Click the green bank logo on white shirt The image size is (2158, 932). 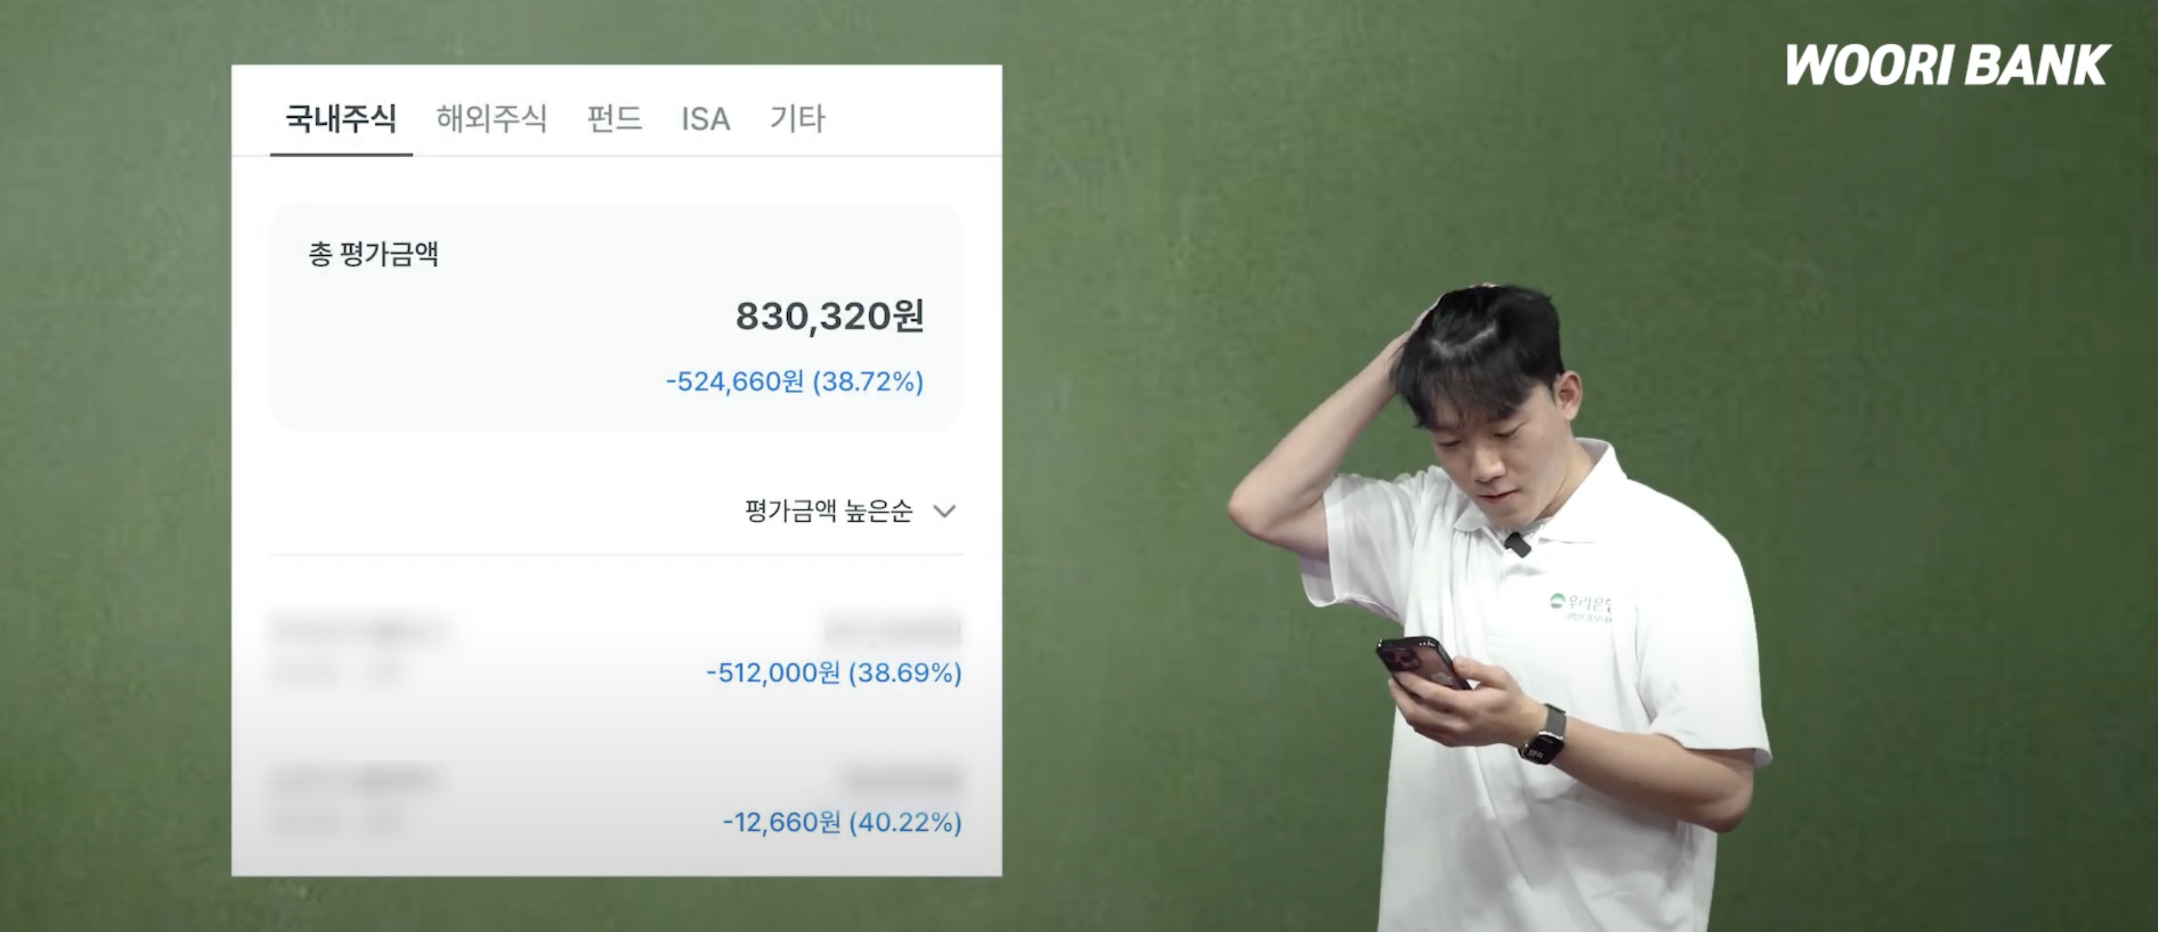pyautogui.click(x=1581, y=607)
